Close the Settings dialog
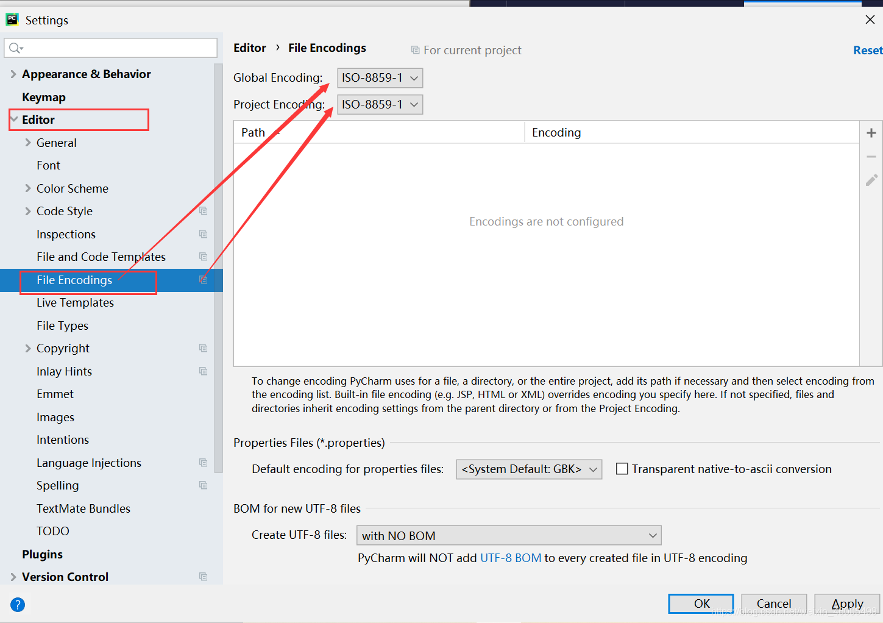 (870, 20)
